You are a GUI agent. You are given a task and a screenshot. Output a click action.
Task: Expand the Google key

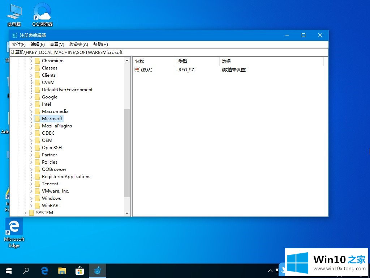(31, 97)
